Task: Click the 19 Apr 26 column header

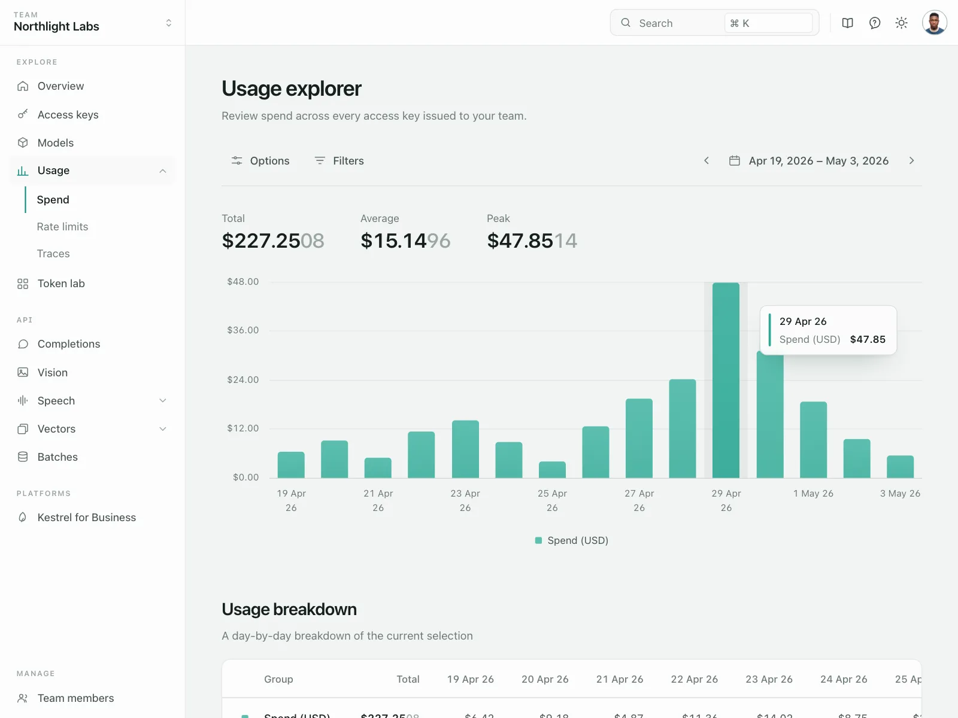Action: [x=471, y=679]
